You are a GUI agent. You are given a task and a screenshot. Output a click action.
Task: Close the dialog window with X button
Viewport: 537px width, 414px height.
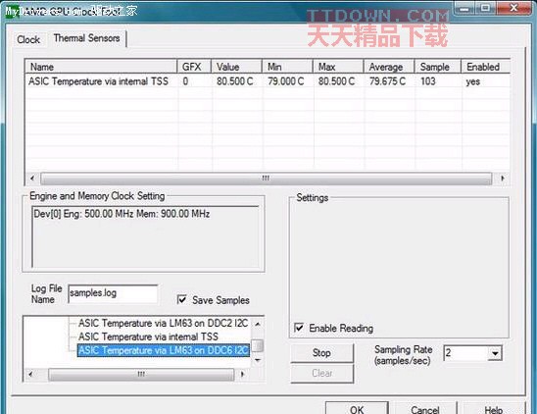pos(513,8)
